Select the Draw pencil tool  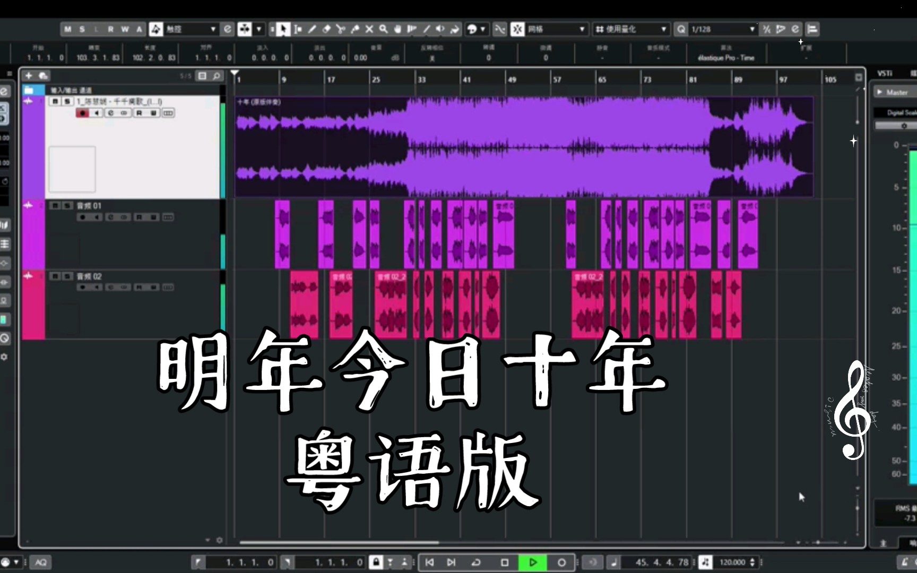(312, 29)
